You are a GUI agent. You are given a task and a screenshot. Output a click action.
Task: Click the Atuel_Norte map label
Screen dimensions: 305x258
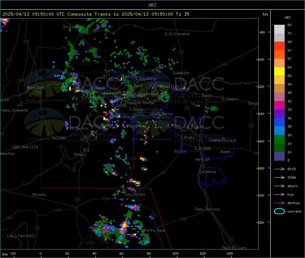(x=161, y=114)
